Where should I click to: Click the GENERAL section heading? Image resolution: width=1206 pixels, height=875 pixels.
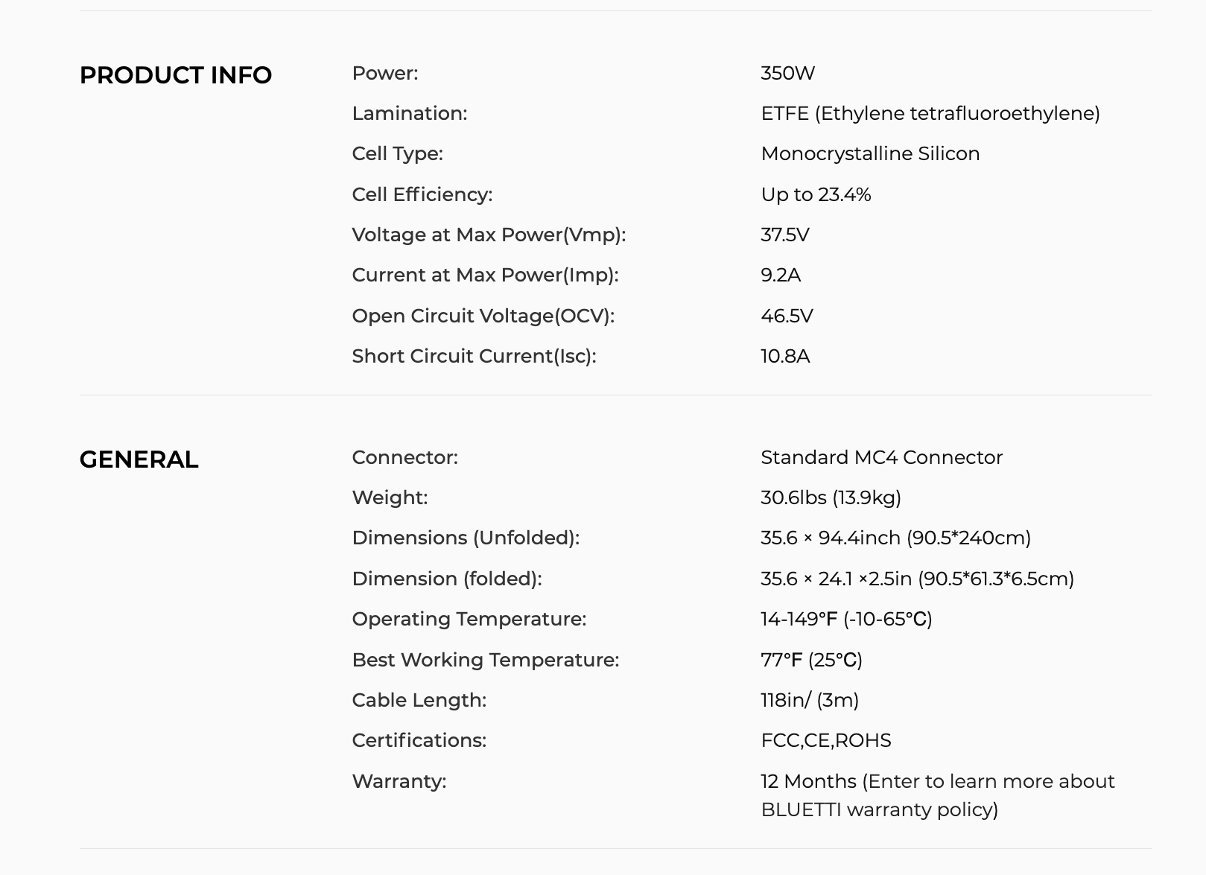(x=139, y=459)
